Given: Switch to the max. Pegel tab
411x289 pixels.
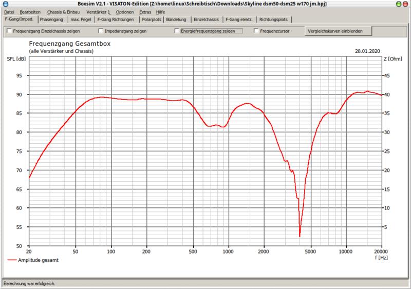Looking at the screenshot, I should coord(82,20).
